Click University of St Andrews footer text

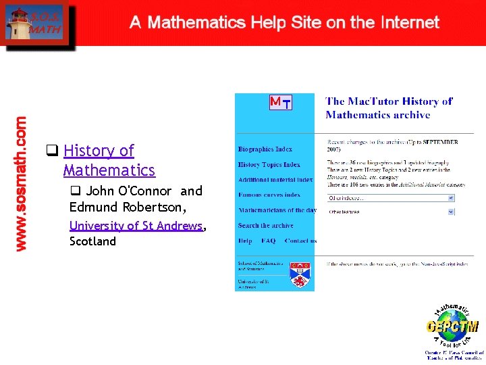click(253, 284)
